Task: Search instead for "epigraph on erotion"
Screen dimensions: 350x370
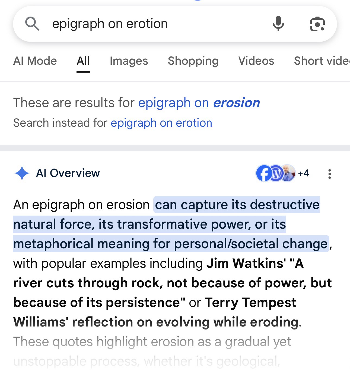Action: (161, 123)
